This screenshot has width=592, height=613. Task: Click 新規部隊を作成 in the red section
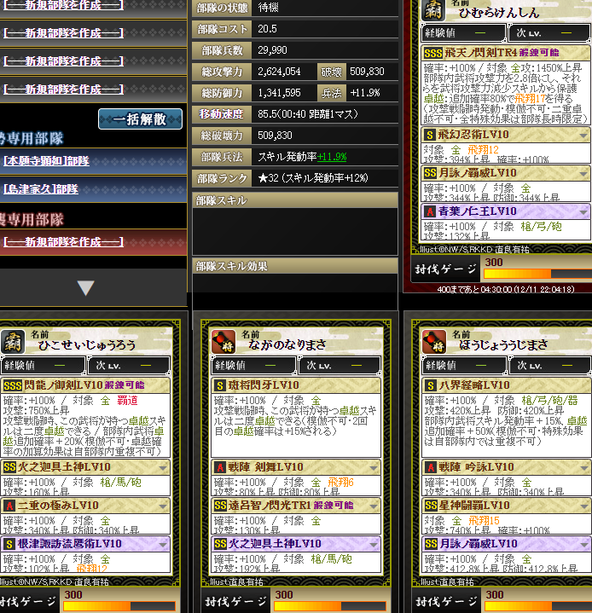pos(63,242)
